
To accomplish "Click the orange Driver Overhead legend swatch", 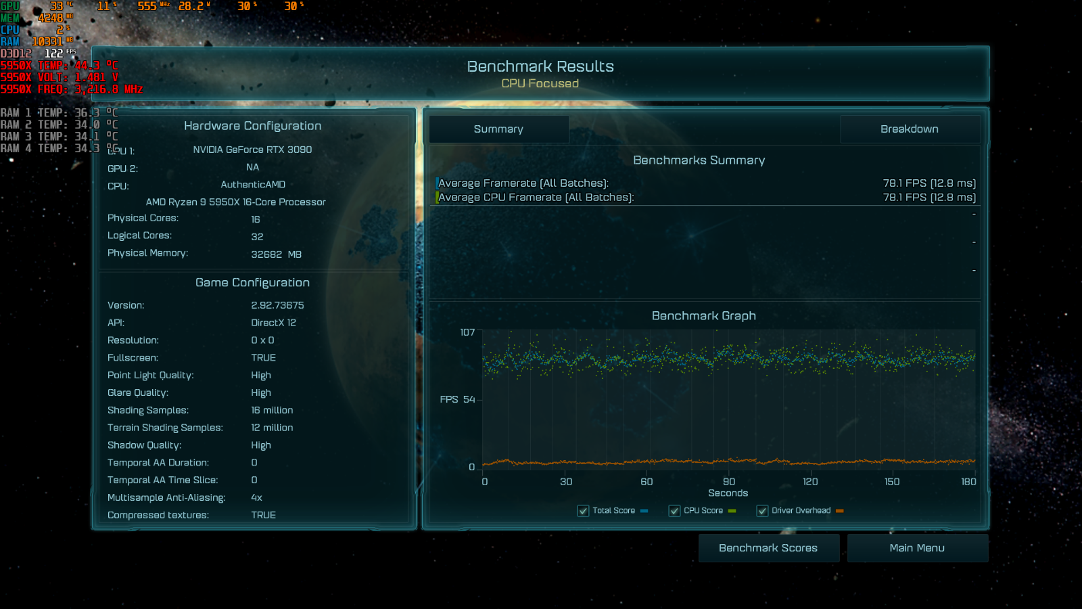I will (839, 511).
